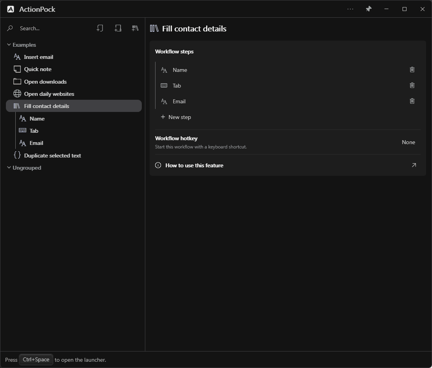
Task: Click the folder icon beside Open downloads
Action: [17, 81]
